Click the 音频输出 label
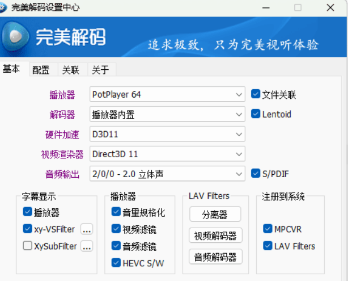Screen dimensions: 352x281 62,174
